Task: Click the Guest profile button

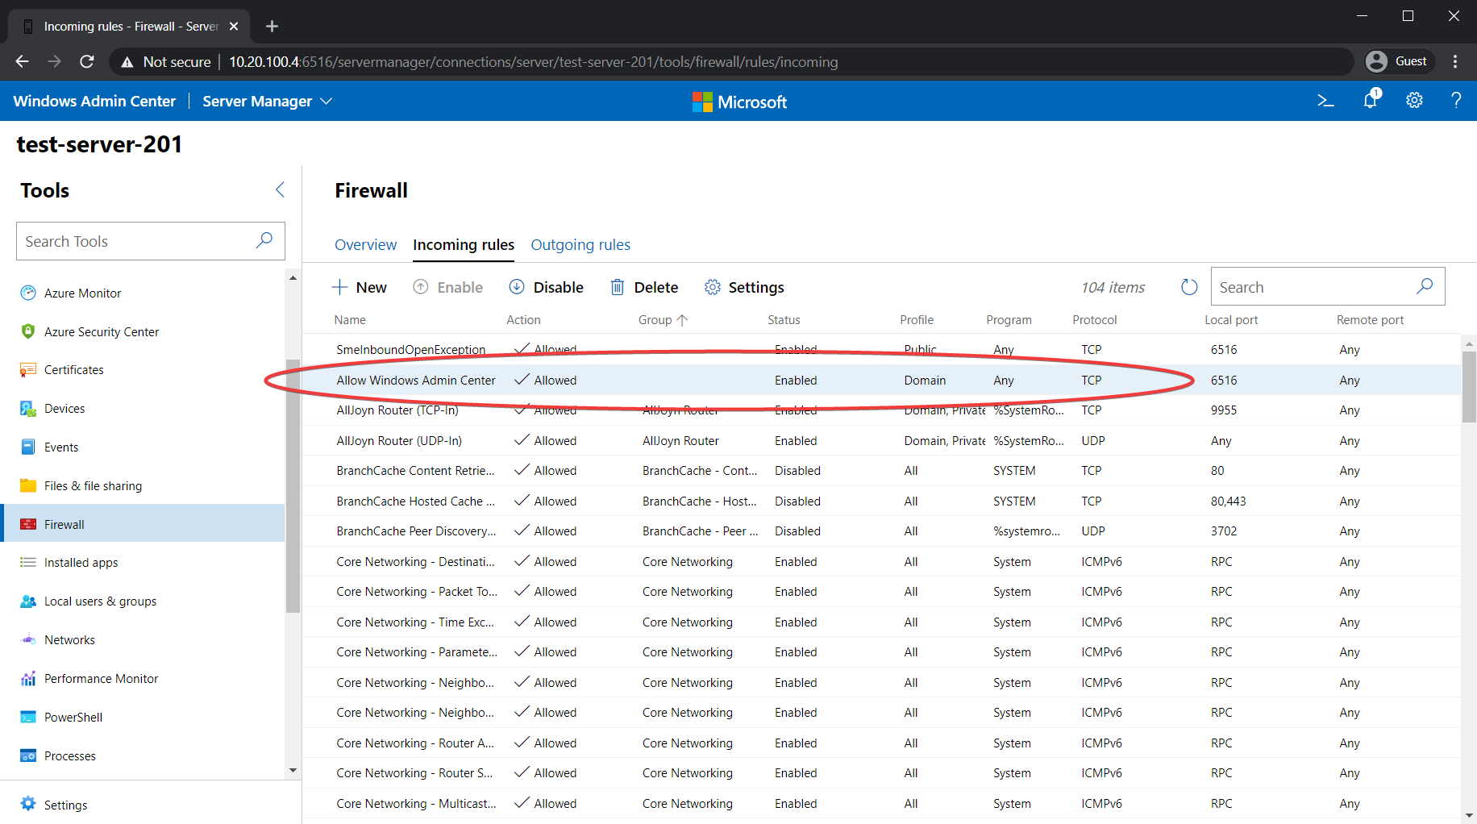Action: [x=1400, y=61]
